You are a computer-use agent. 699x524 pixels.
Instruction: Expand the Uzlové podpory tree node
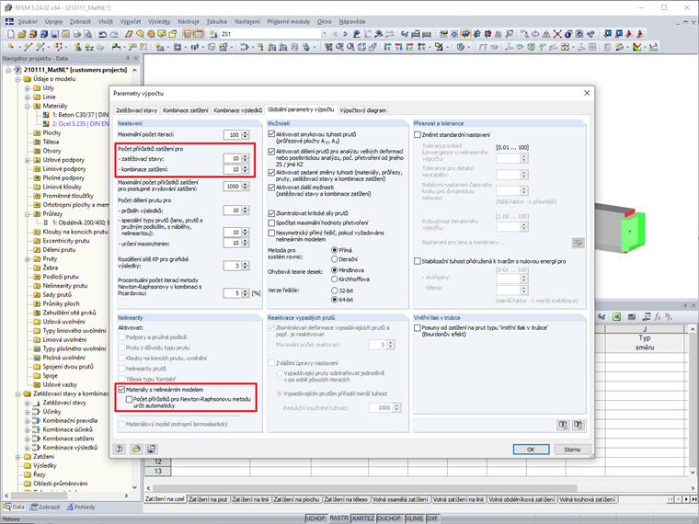(28, 160)
